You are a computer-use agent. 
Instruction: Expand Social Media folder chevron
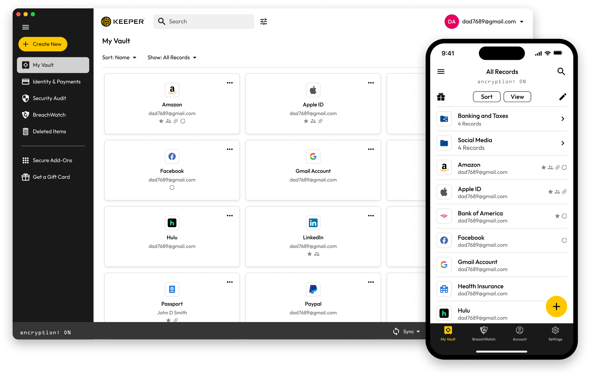[x=563, y=143]
